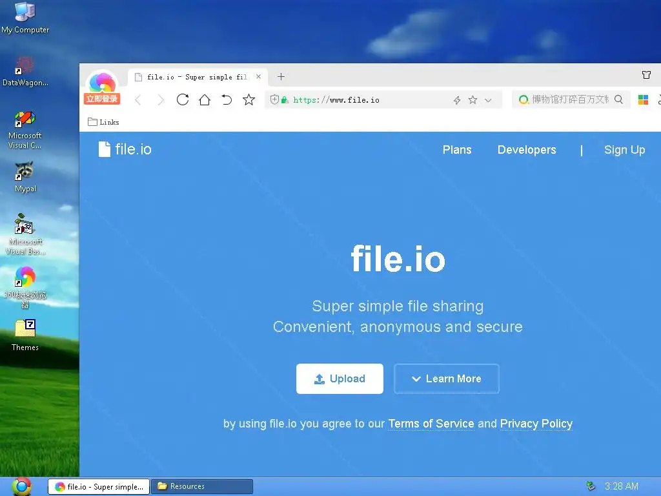
Task: Click the 360 browser logo avatar
Action: [x=103, y=82]
